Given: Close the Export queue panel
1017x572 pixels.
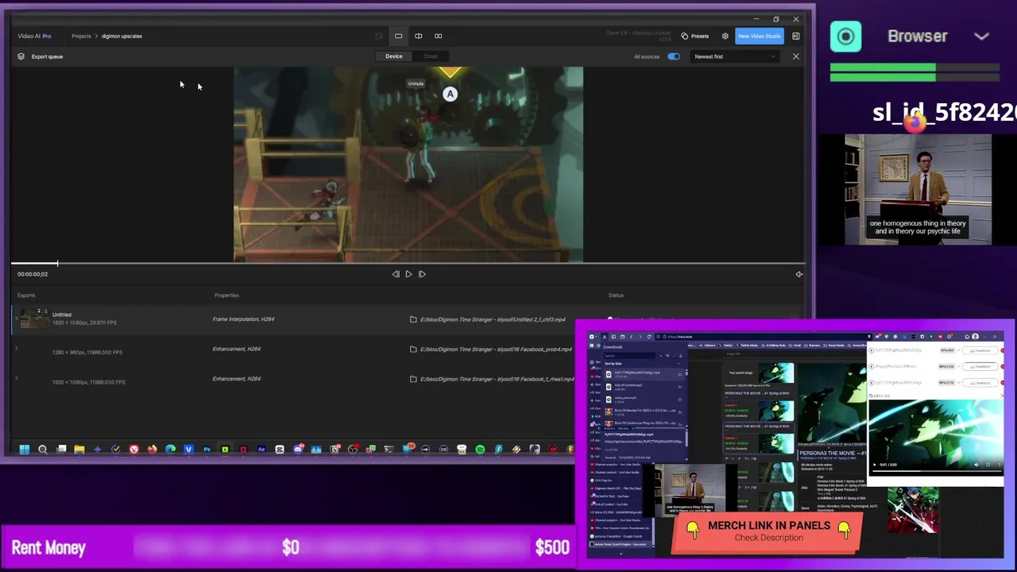Looking at the screenshot, I should 795,56.
